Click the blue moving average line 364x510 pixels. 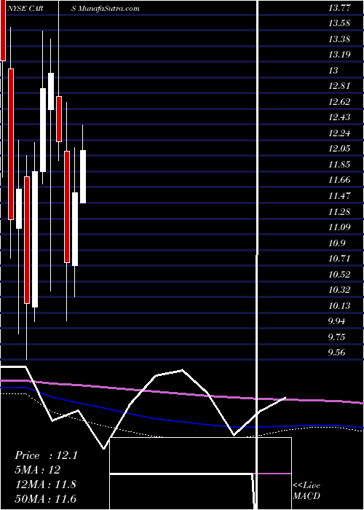click(x=182, y=422)
